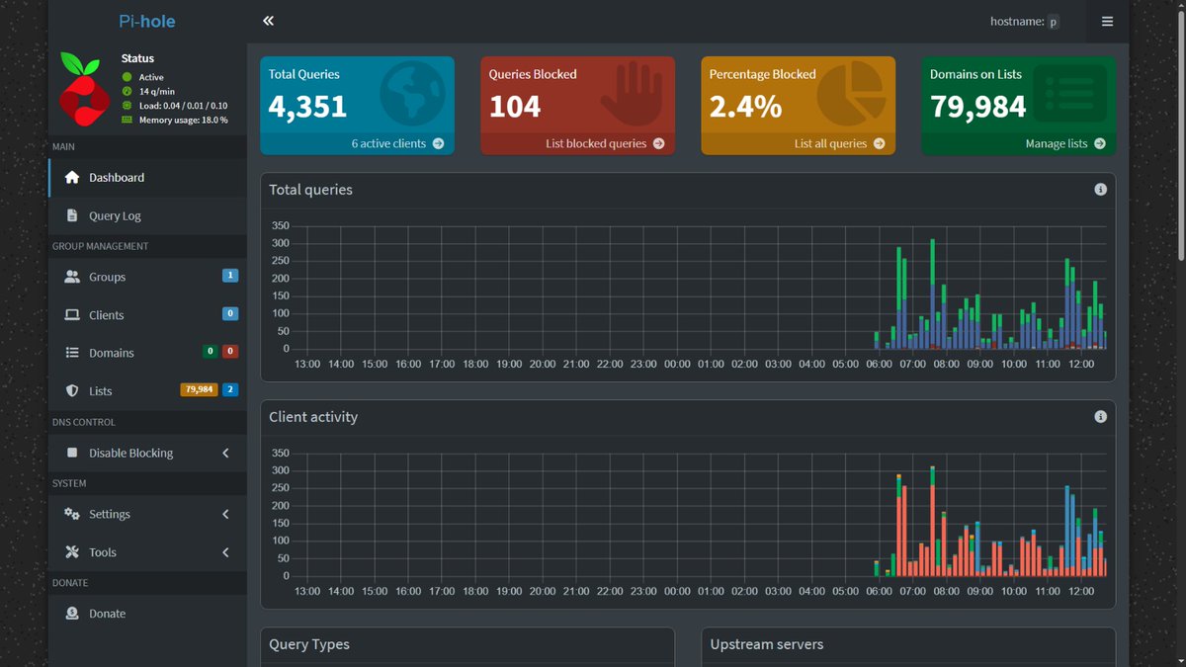Open the Query Log page

click(x=148, y=215)
